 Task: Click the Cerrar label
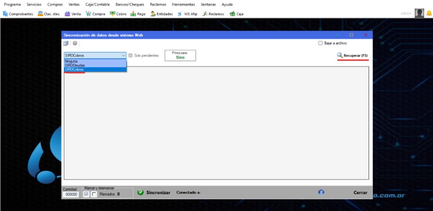(x=360, y=192)
